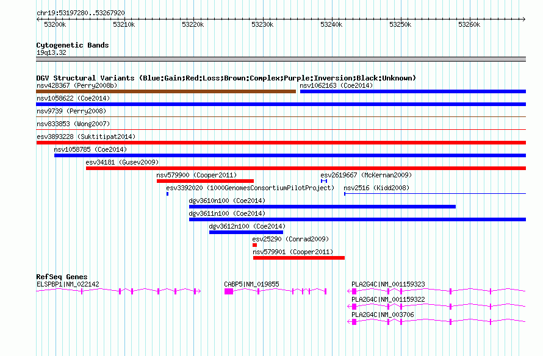The width and height of the screenshot is (543, 356).
Task: Select the nsv1062163 blue gain bar
Action: pyautogui.click(x=413, y=91)
